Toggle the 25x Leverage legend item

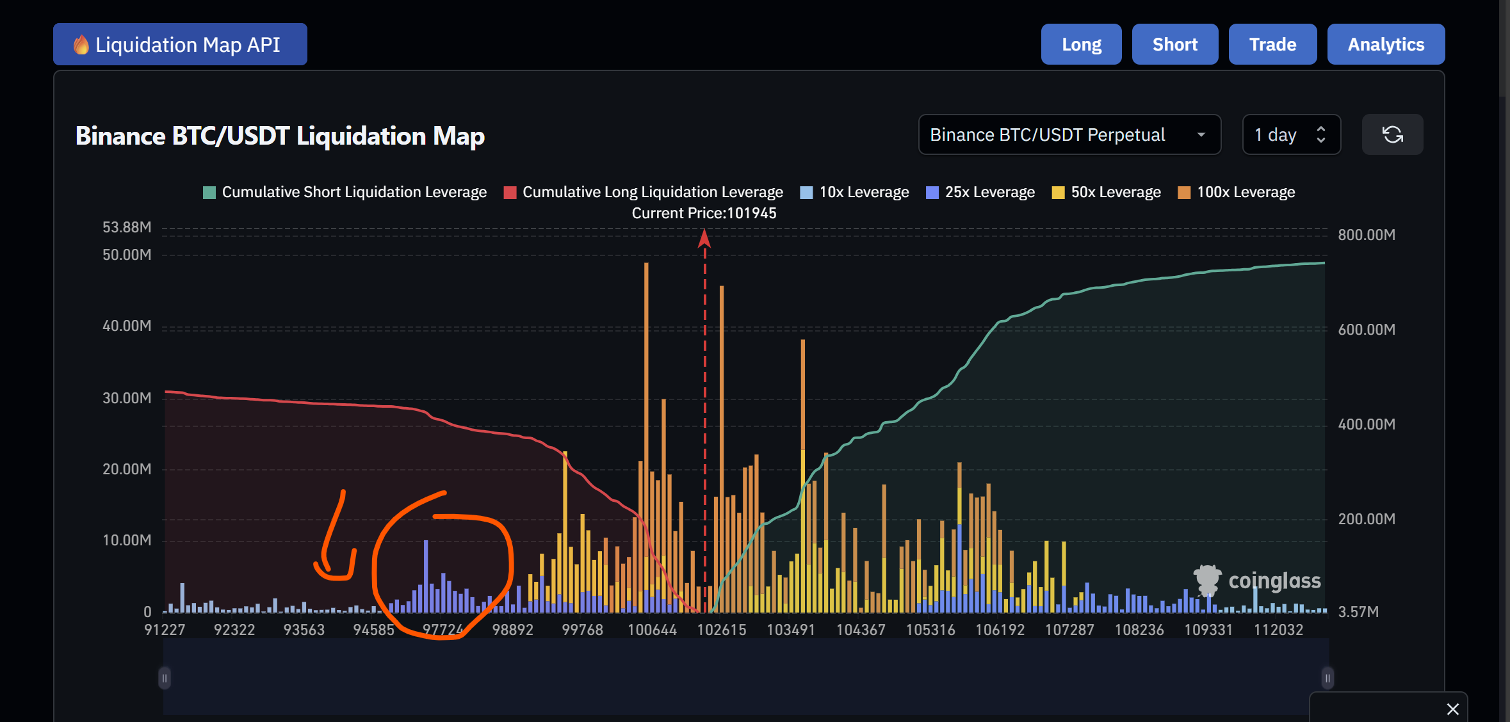[980, 193]
